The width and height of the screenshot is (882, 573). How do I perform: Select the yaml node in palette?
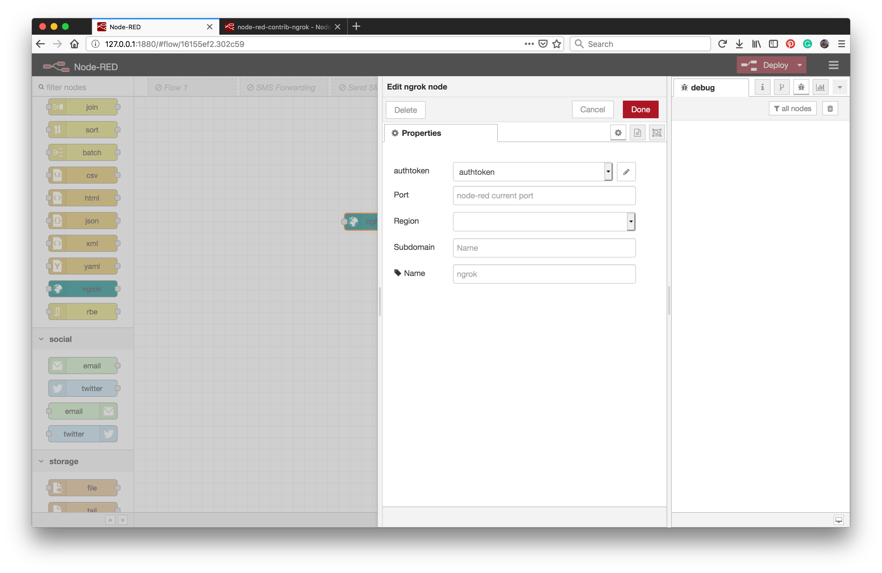pos(83,266)
